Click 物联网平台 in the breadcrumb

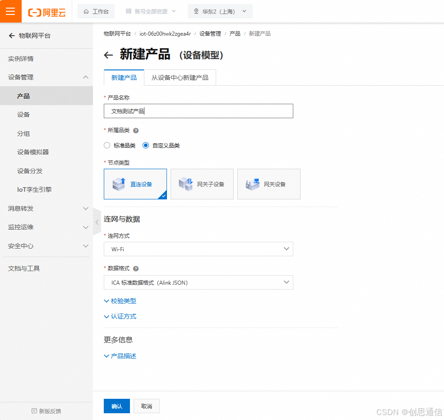click(117, 34)
